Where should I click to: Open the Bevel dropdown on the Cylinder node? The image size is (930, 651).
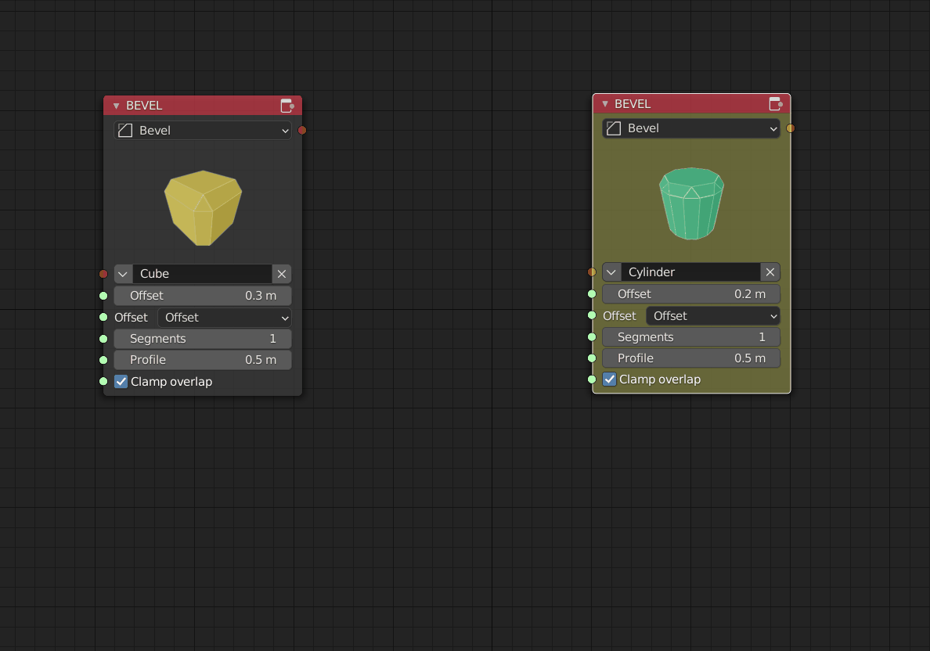pyautogui.click(x=691, y=128)
